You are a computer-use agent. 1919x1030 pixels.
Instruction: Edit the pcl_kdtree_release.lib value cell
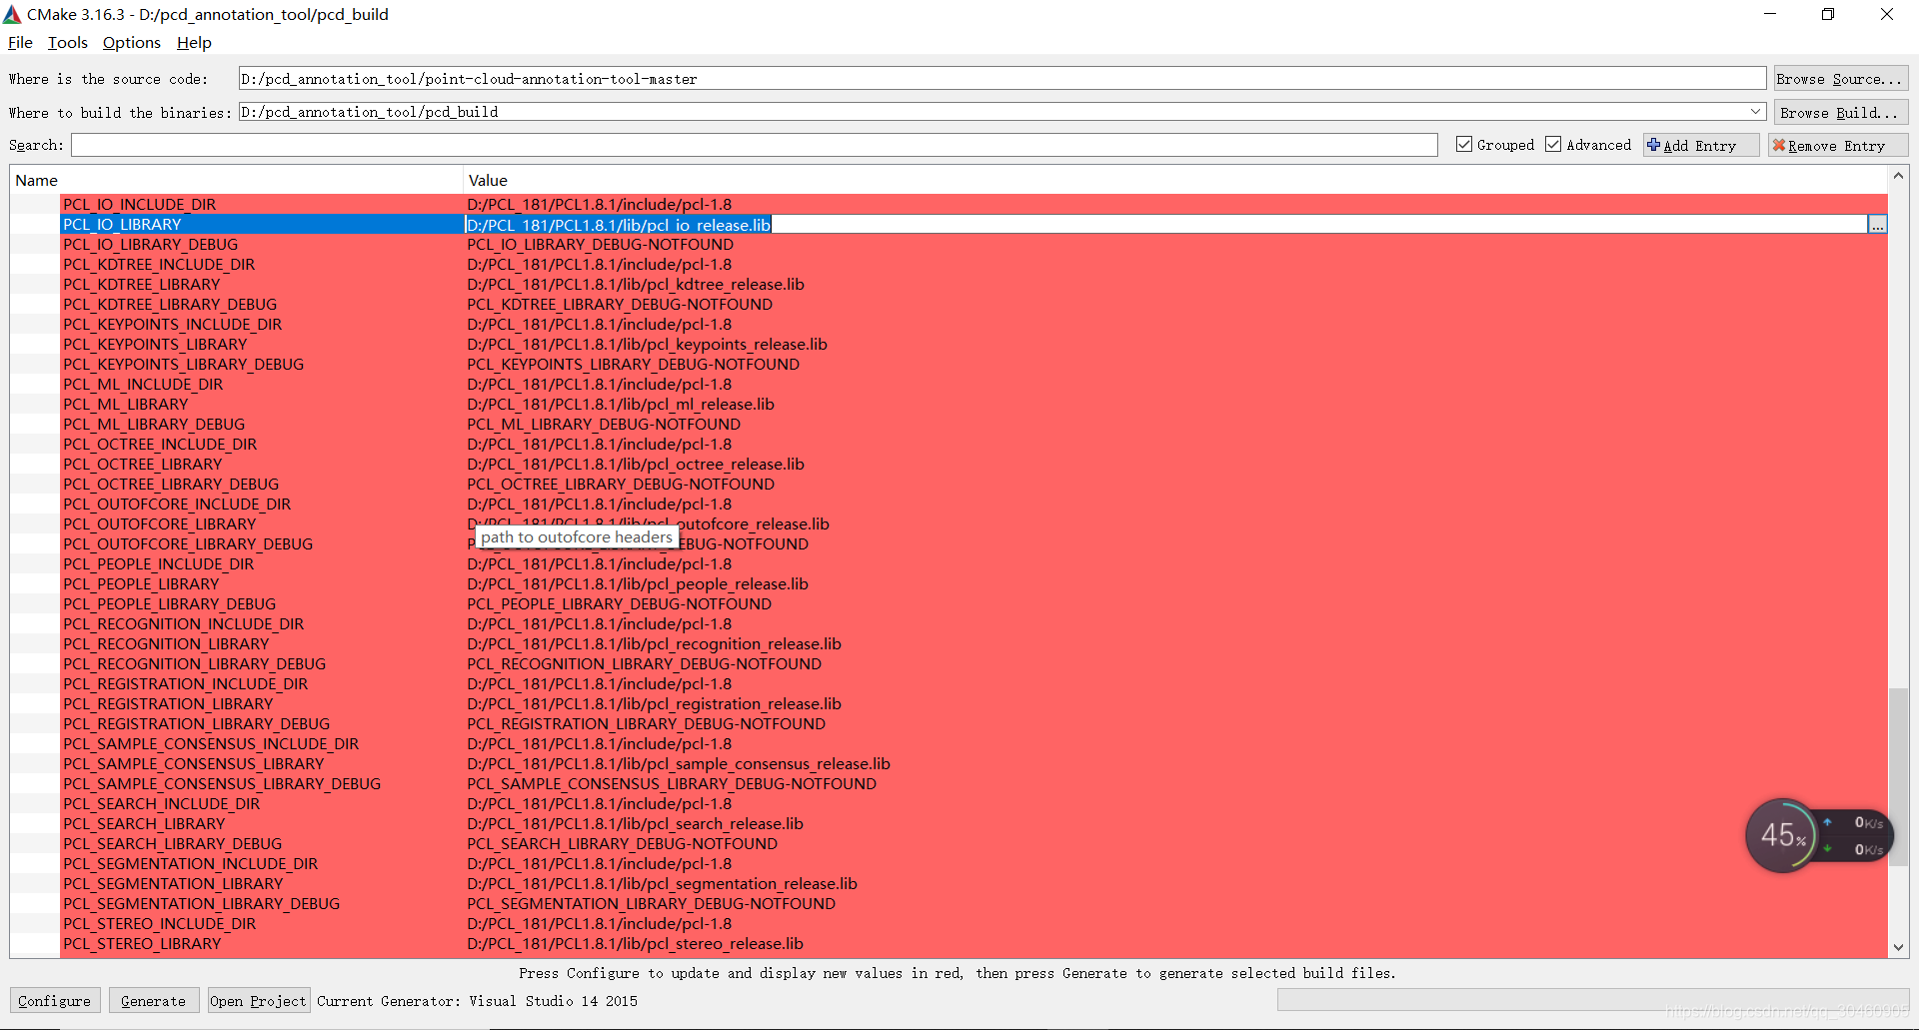tap(1175, 284)
